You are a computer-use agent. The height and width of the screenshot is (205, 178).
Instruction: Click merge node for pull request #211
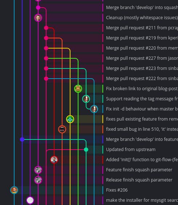[46, 28]
